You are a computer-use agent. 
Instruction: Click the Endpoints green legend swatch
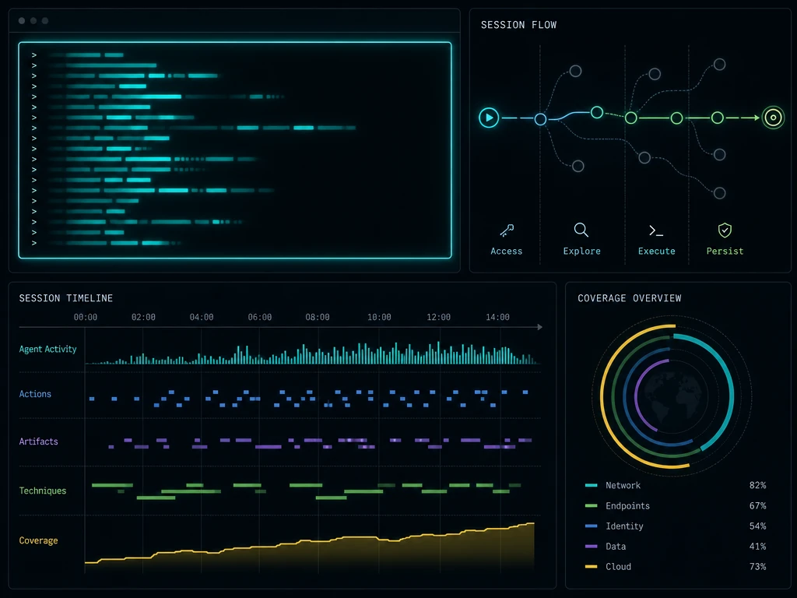pyautogui.click(x=592, y=506)
